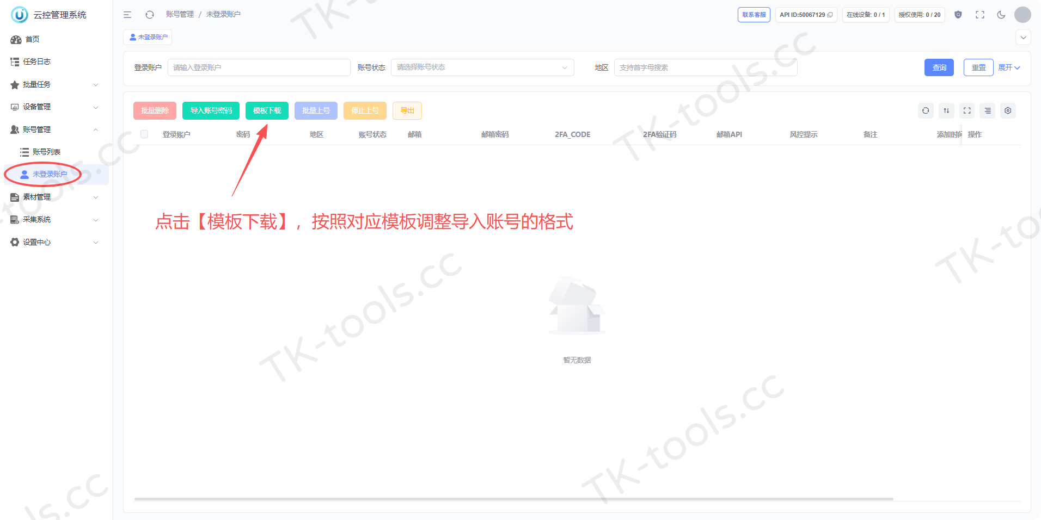Click the 查询 search button
This screenshot has height=520, width=1041.
click(x=939, y=67)
